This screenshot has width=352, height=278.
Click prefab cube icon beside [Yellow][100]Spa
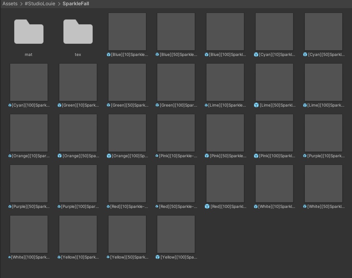[x=158, y=257]
